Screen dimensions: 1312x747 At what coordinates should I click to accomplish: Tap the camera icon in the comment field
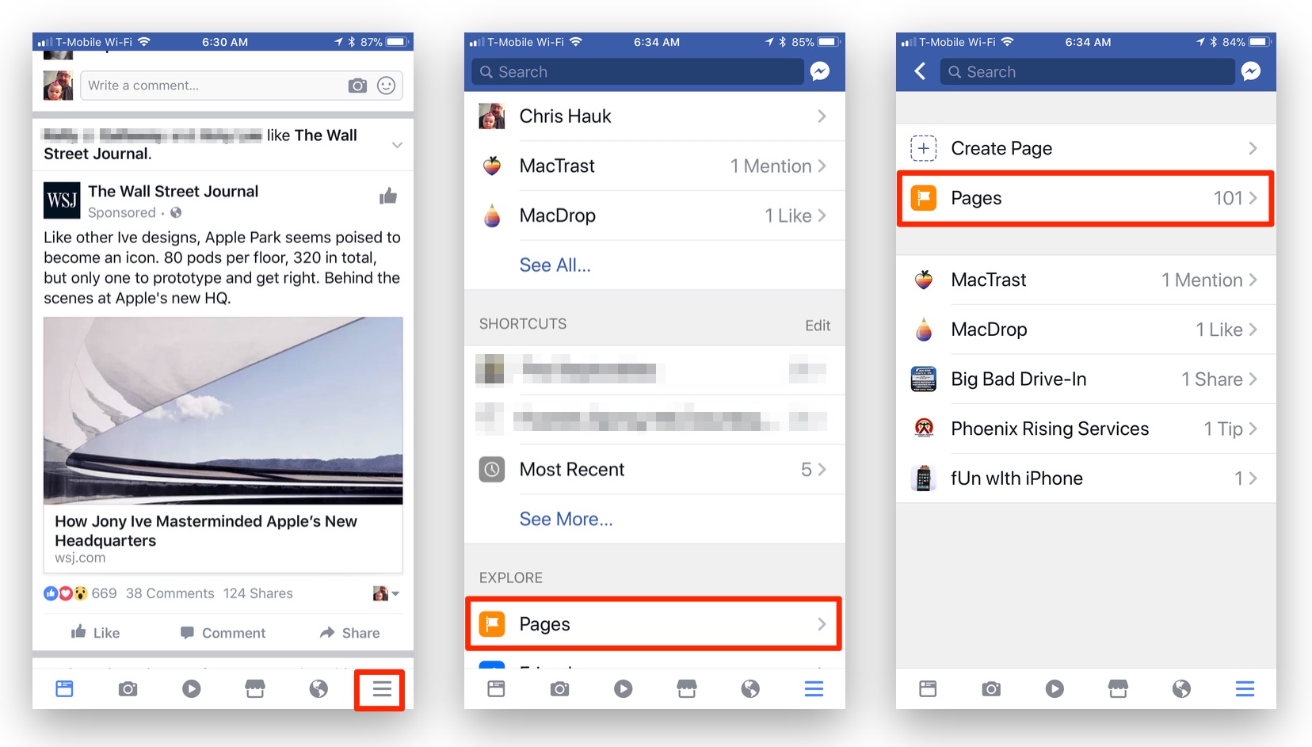(357, 86)
